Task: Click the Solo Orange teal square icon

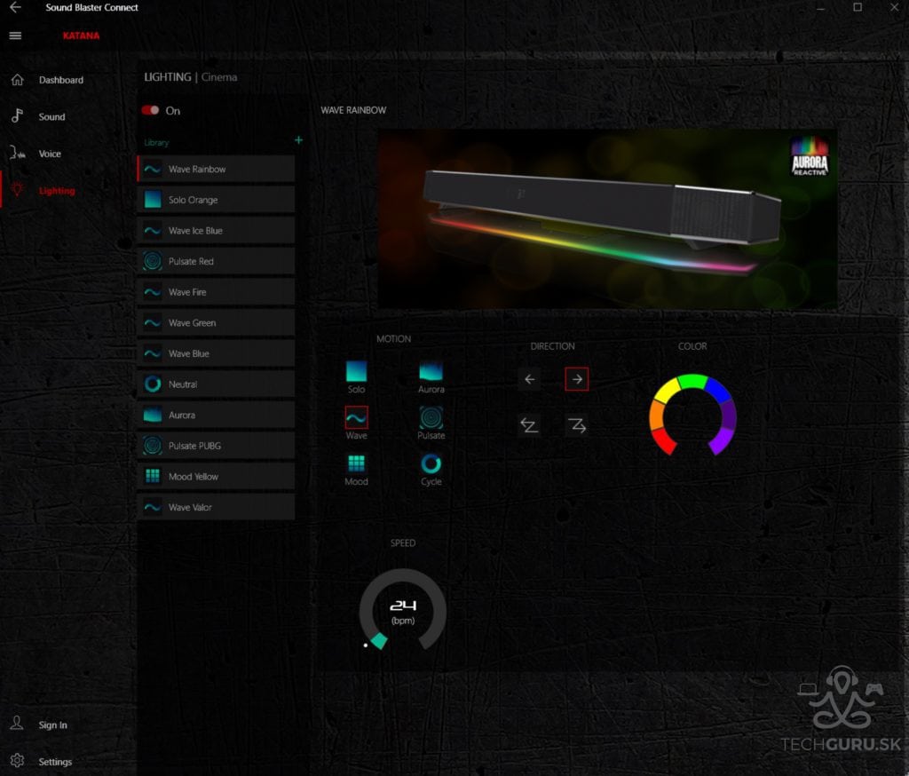Action: [x=153, y=200]
